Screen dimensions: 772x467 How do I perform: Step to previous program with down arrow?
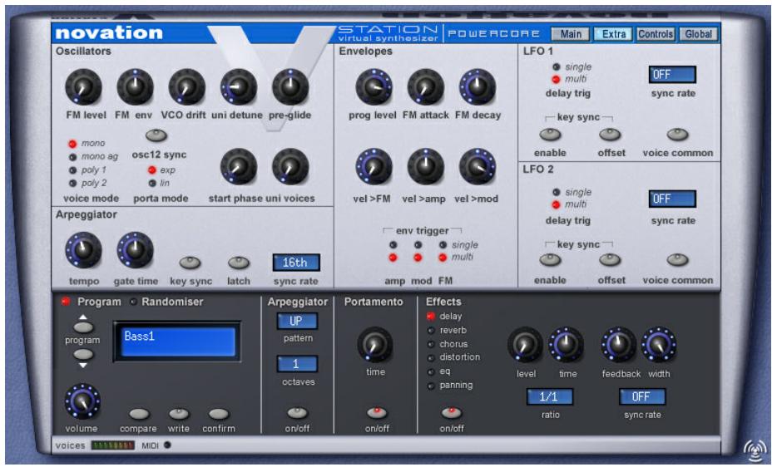[83, 355]
